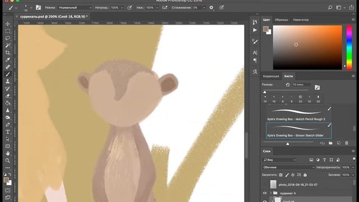
Task: Open the blending mode Нормальный dropdown
Action: 75,7
